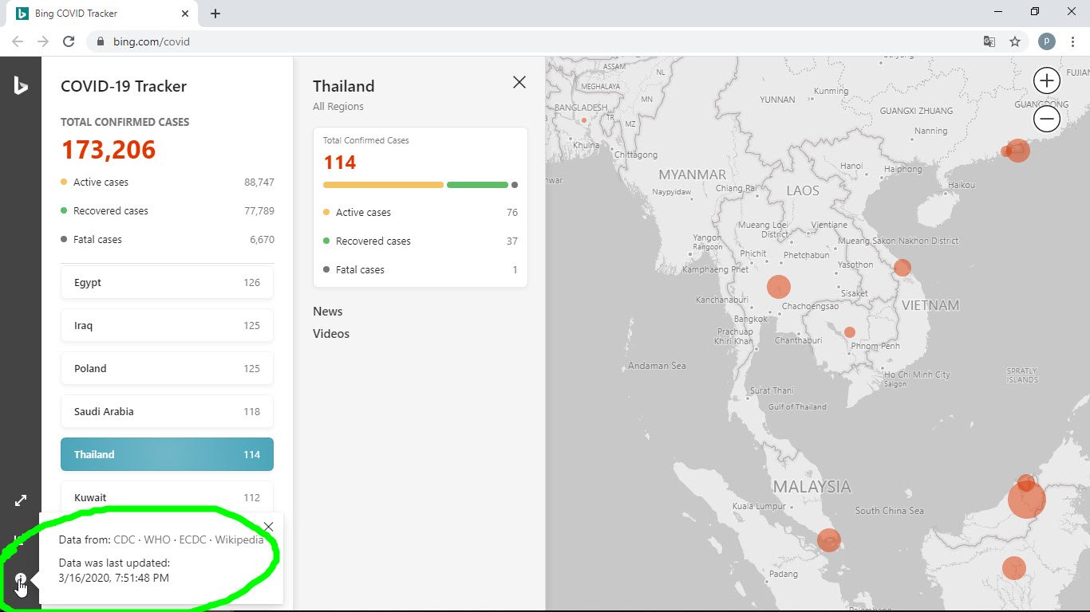The image size is (1090, 612).
Task: Open the ECDC data source link
Action: tap(192, 539)
